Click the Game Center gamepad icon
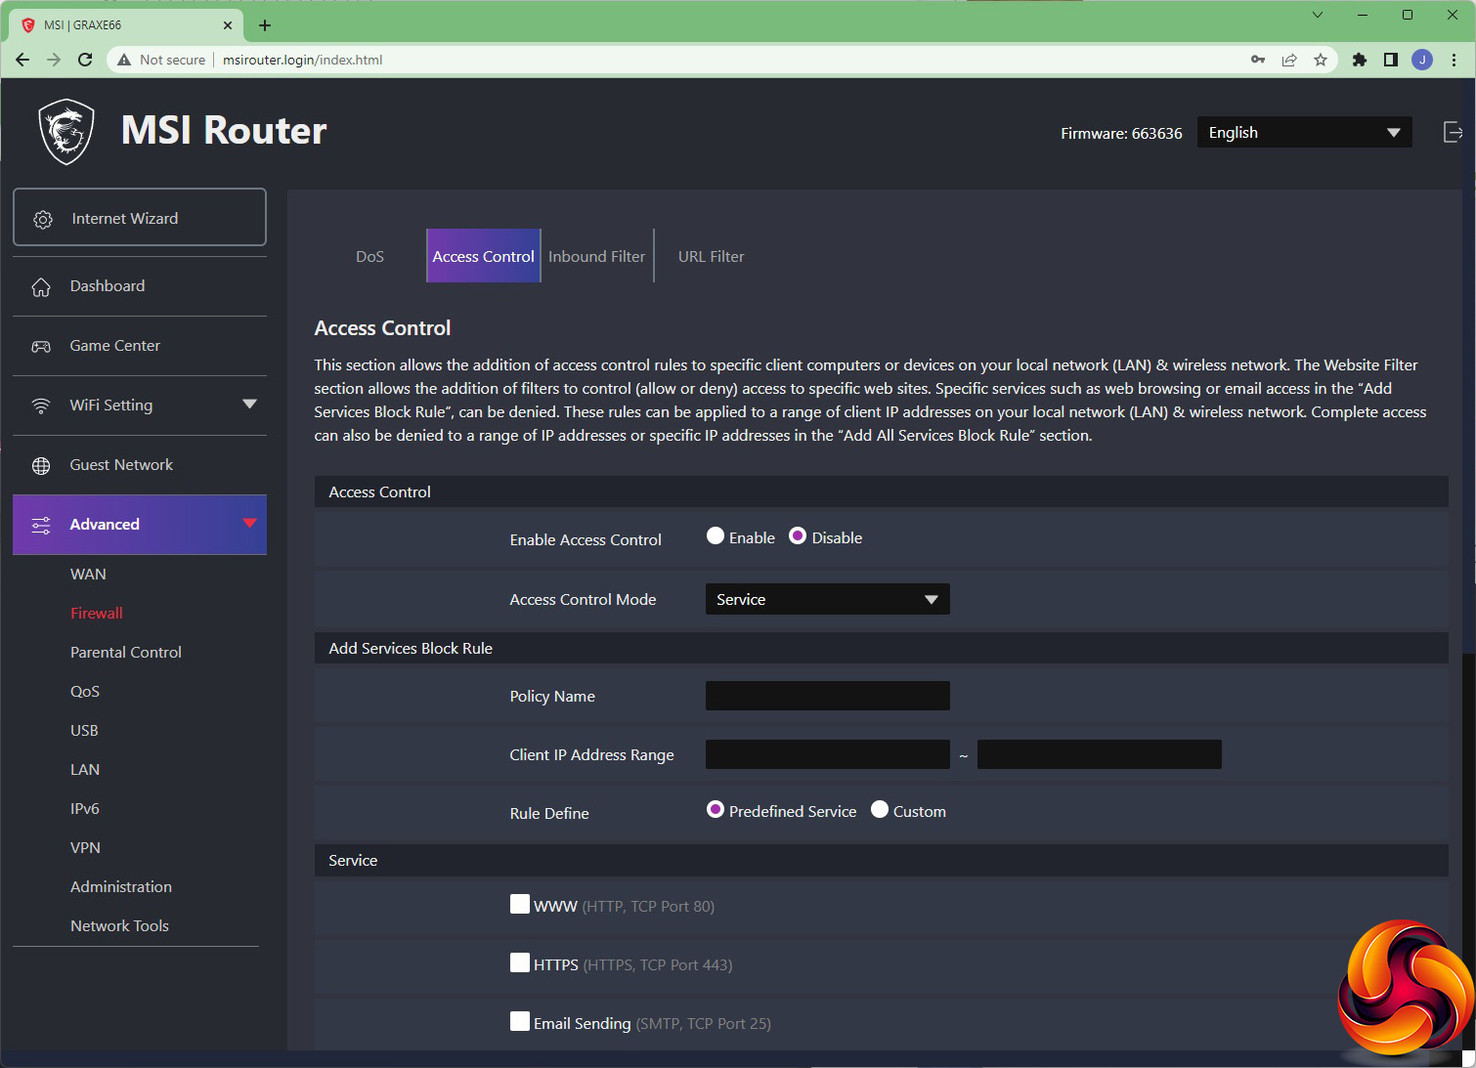The height and width of the screenshot is (1068, 1476). pyautogui.click(x=41, y=346)
